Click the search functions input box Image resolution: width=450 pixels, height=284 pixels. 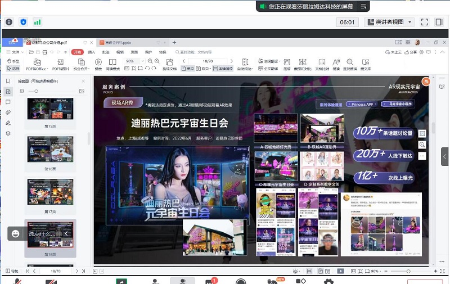pos(194,52)
